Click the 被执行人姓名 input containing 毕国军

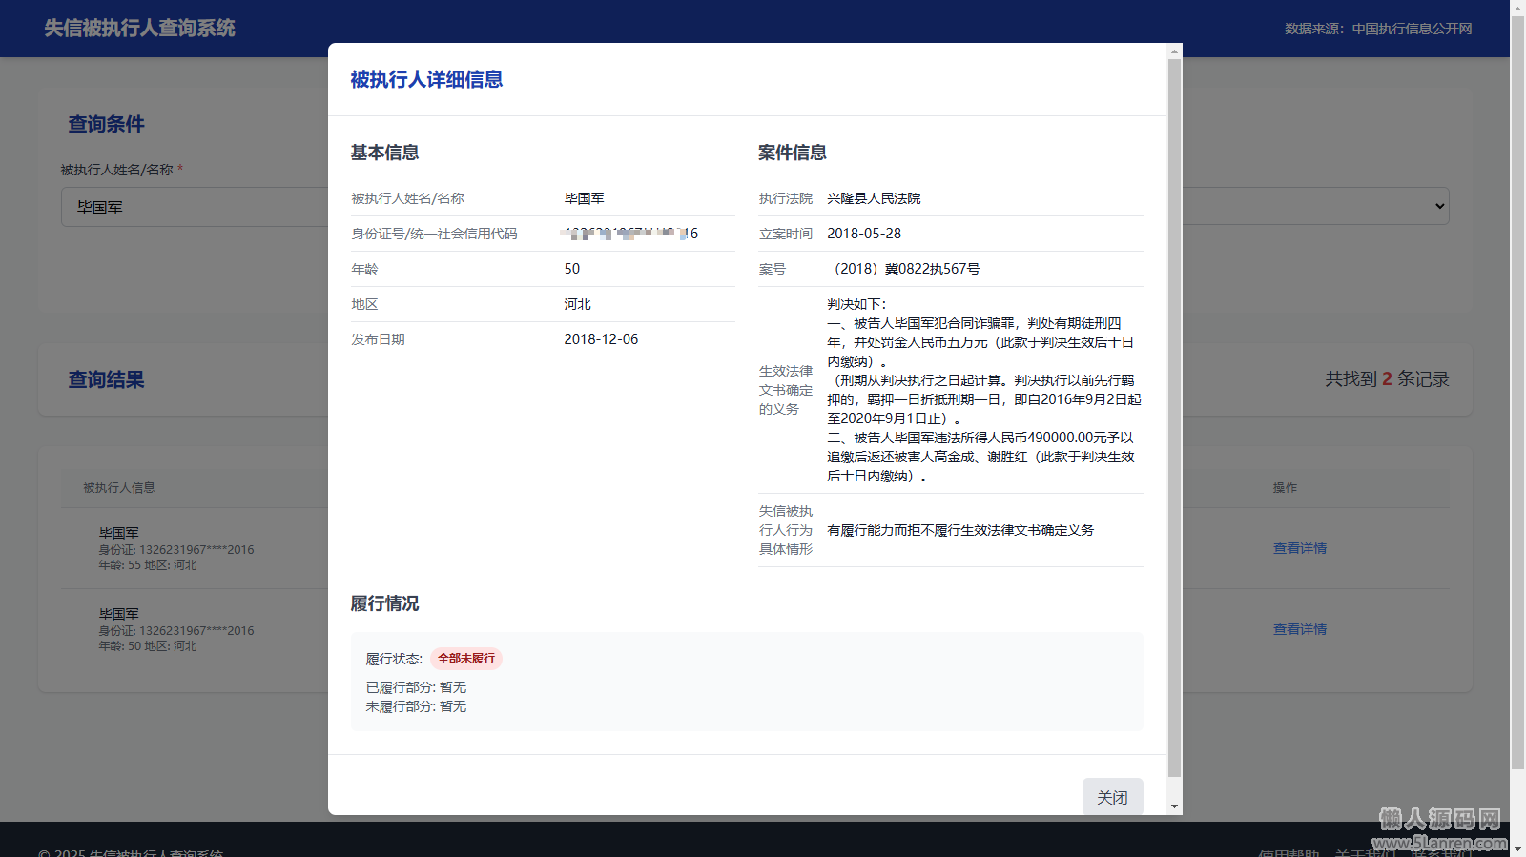click(191, 207)
